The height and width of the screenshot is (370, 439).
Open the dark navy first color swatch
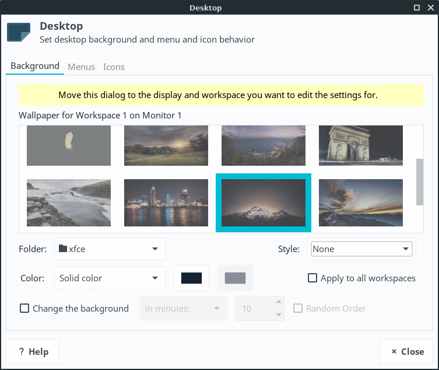point(191,278)
